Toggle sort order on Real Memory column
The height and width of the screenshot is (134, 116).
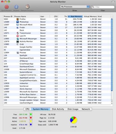tap(75, 16)
